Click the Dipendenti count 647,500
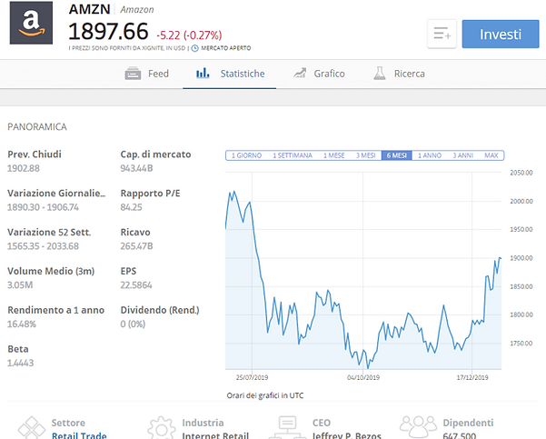The image size is (546, 439). tap(460, 435)
